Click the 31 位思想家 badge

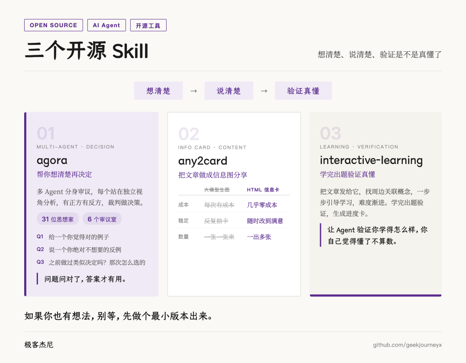click(x=58, y=219)
